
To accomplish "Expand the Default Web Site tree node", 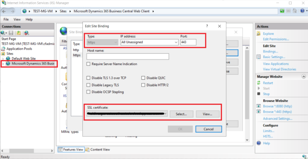I will pyautogui.click(x=3, y=59).
